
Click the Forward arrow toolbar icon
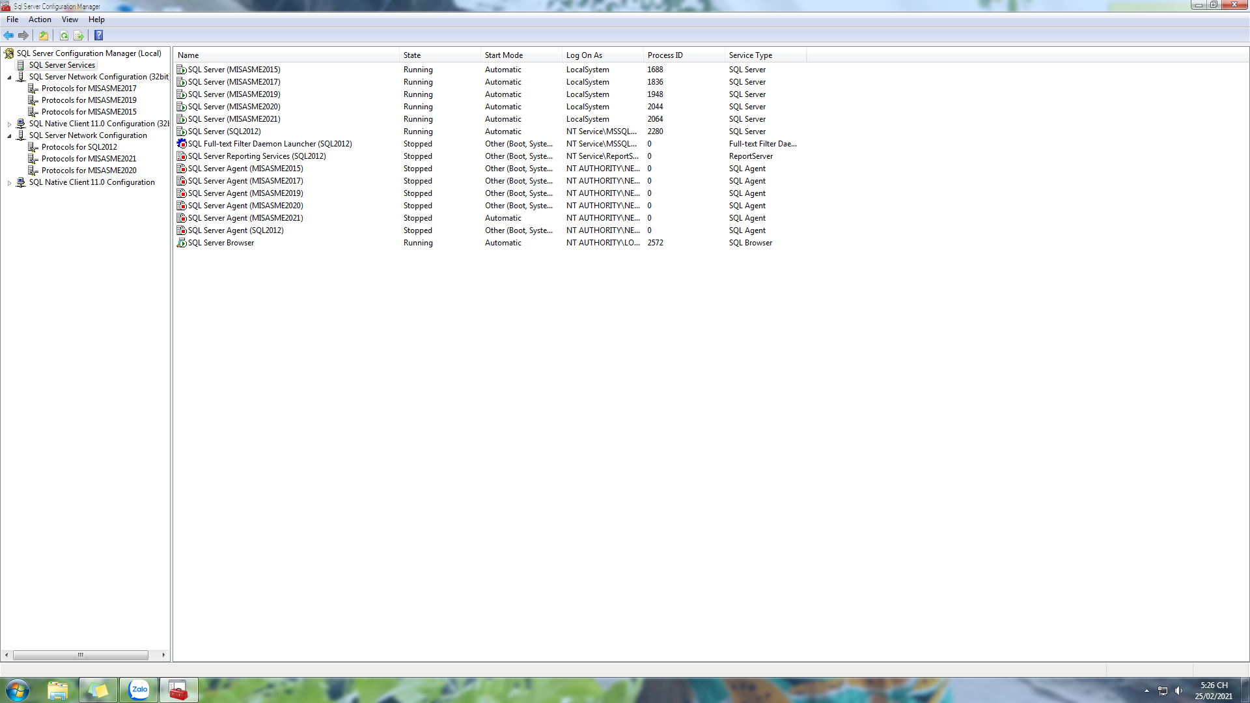coord(23,35)
